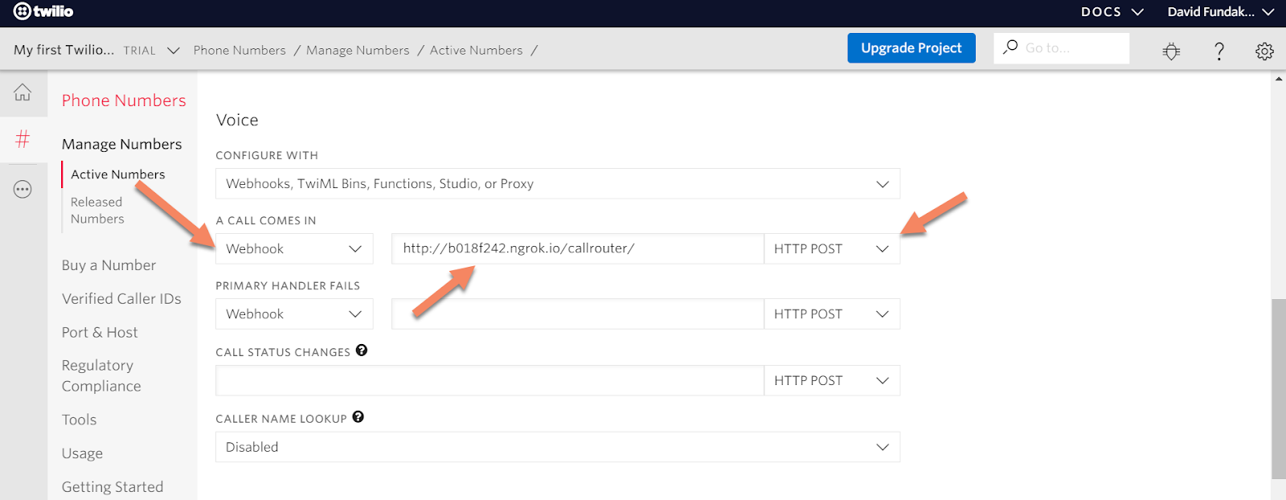
Task: Open Getting Started in sidebar
Action: (x=113, y=487)
